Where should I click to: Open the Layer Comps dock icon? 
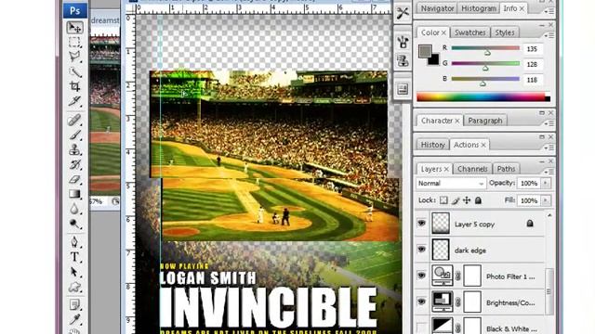[403, 89]
